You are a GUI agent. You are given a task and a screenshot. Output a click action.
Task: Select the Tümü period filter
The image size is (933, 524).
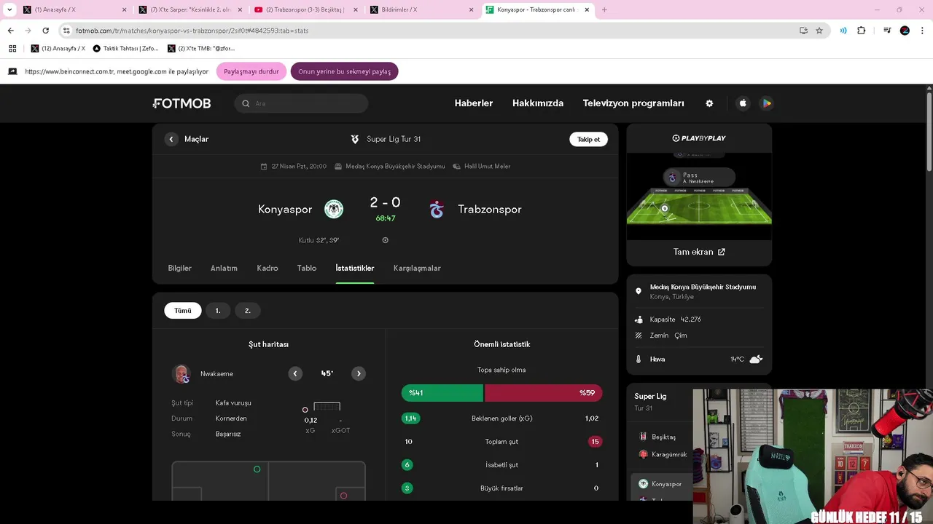(x=183, y=311)
